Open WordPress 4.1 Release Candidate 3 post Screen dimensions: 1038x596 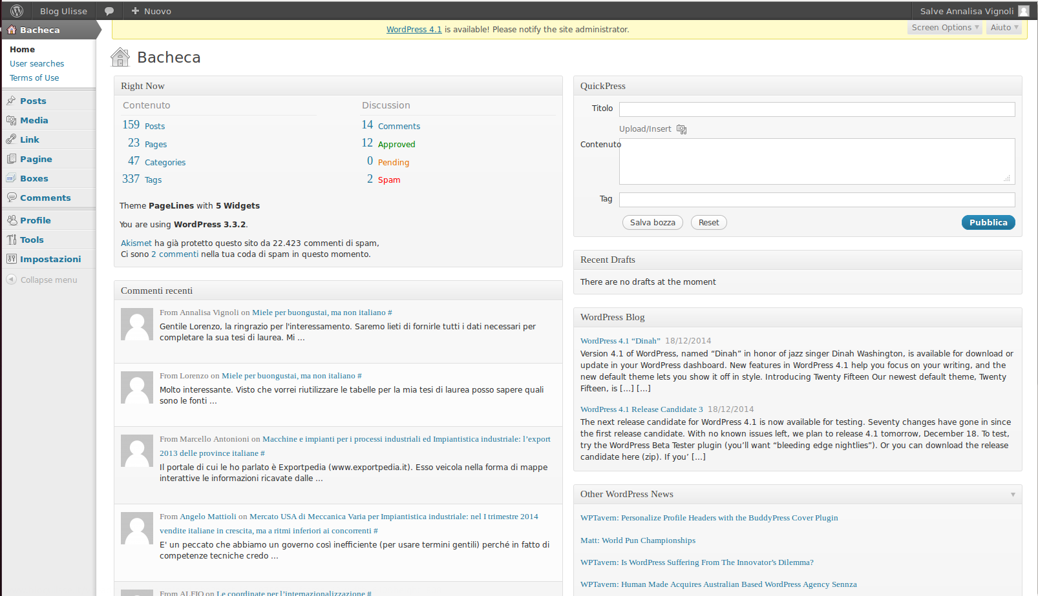[642, 409]
